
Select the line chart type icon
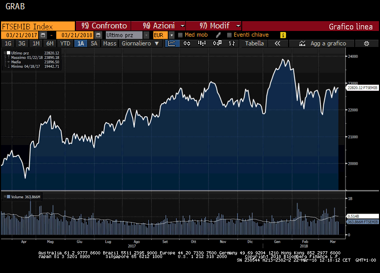point(172,43)
